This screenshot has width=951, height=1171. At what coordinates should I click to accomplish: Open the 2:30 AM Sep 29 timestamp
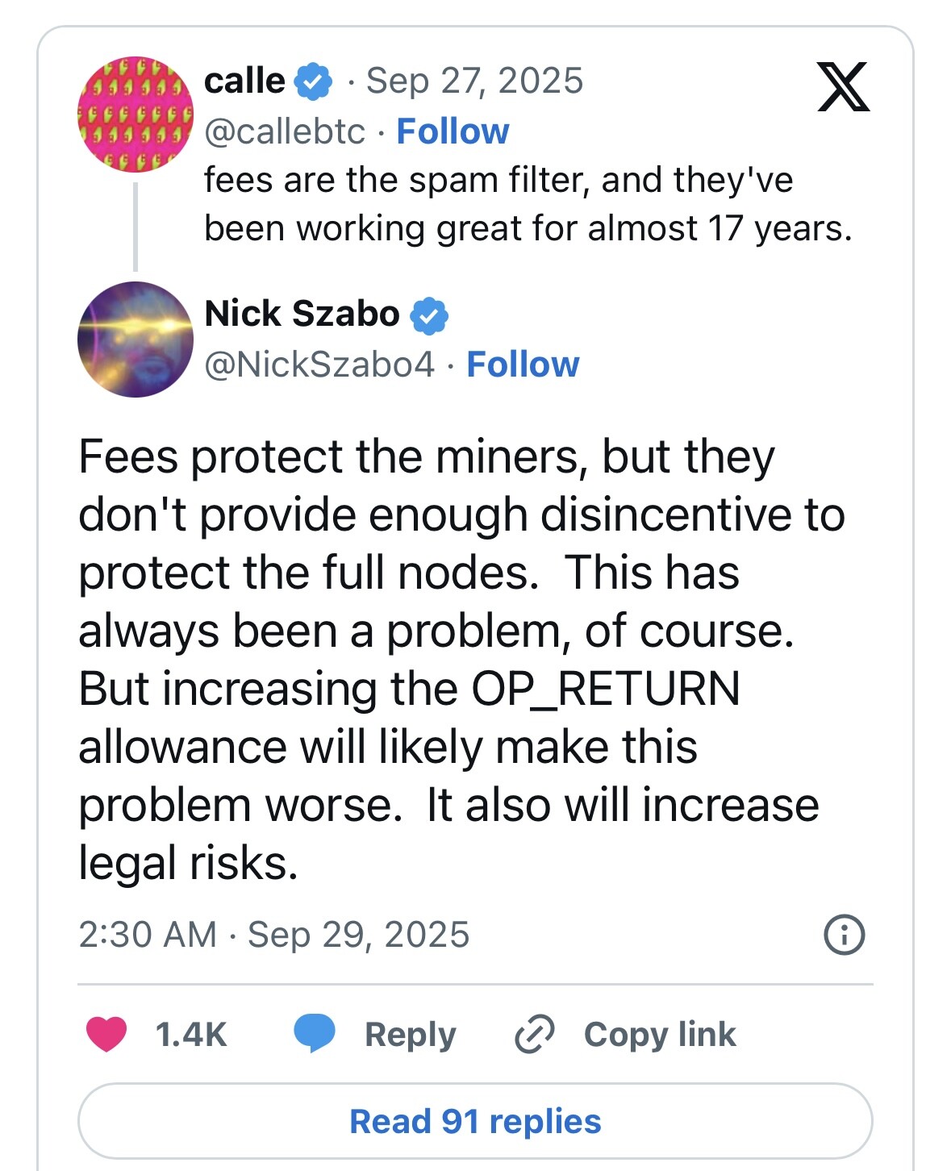(273, 935)
